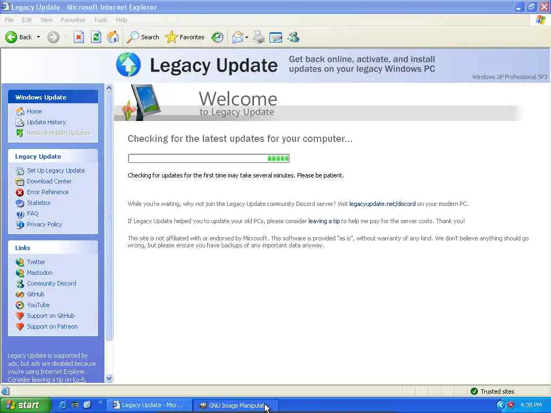The image size is (551, 413).
Task: Refresh the page with the Refresh icon
Action: (x=96, y=37)
